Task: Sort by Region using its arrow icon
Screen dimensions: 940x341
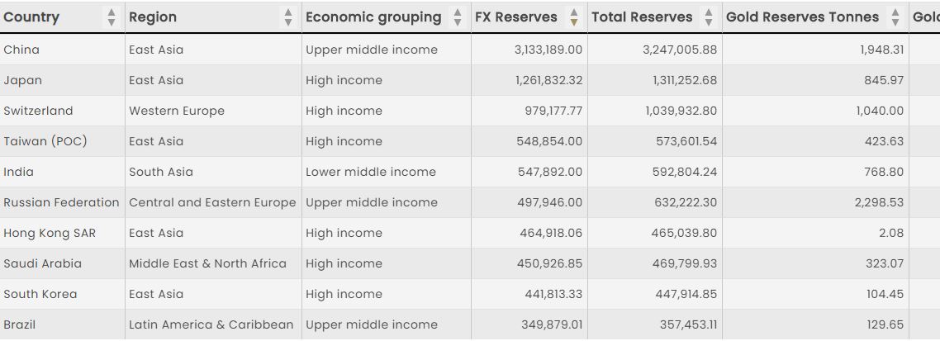Action: point(287,17)
